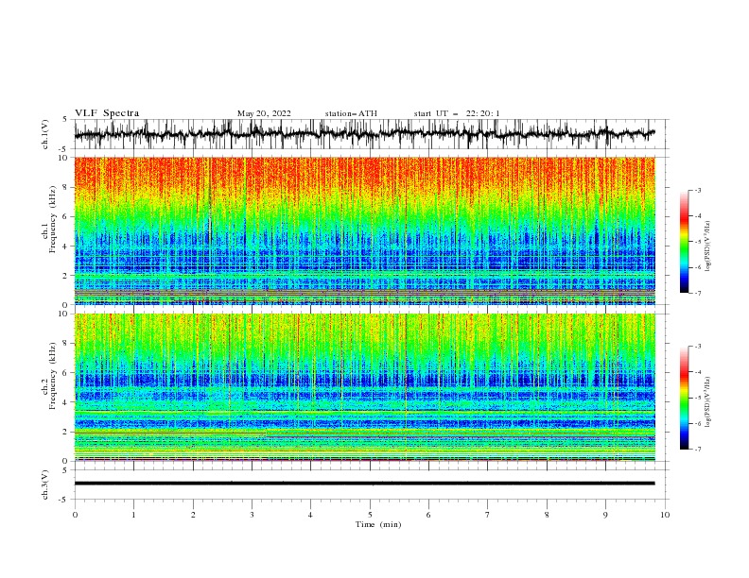Click the "ch.3(V)" axis label
Viewport: 749px width, 578px height.
click(45, 484)
